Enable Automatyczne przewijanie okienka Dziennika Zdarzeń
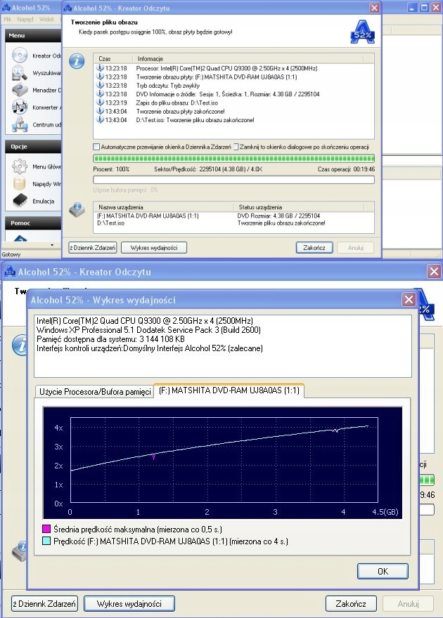 96,147
